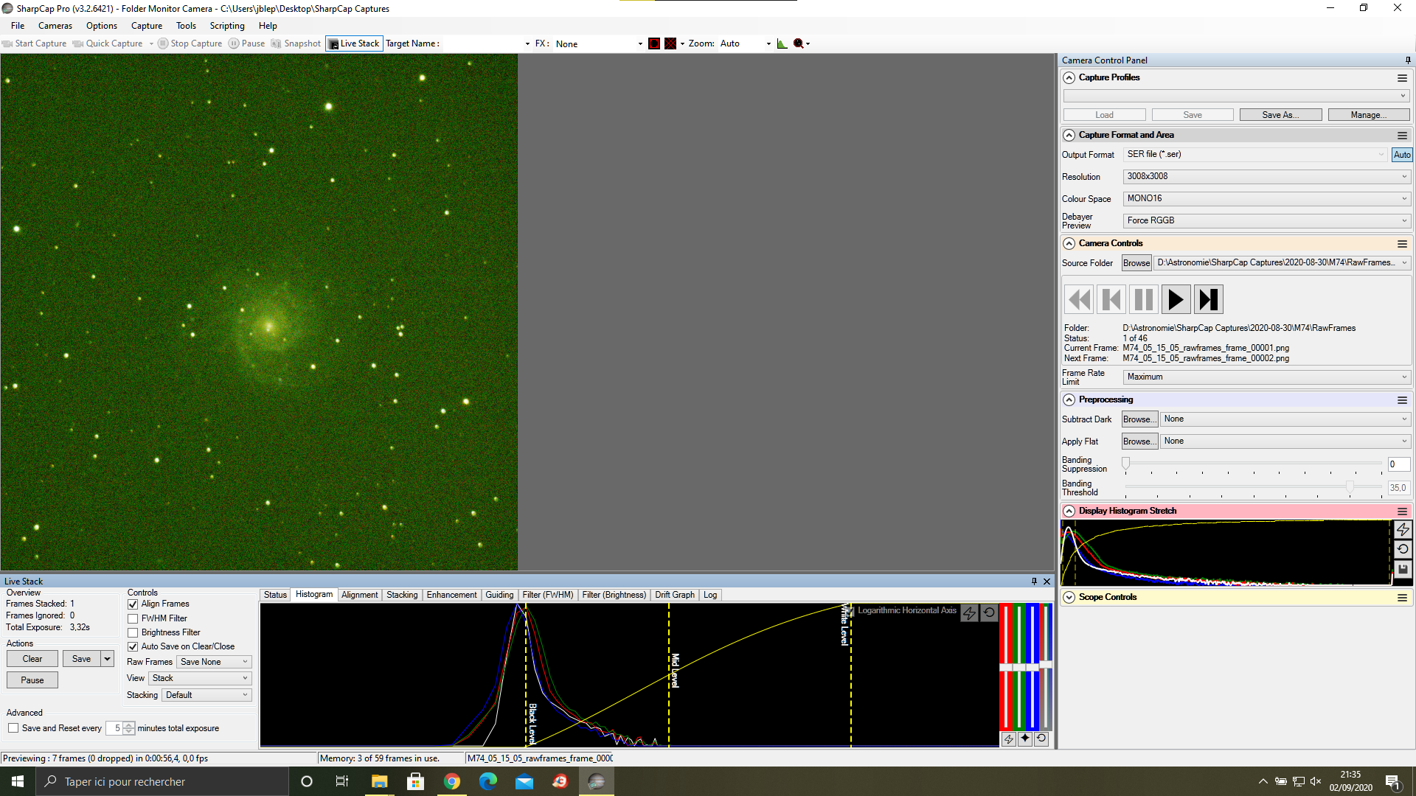Screen dimensions: 1416x796
Task: Open the Cameras menu
Action: 55,26
